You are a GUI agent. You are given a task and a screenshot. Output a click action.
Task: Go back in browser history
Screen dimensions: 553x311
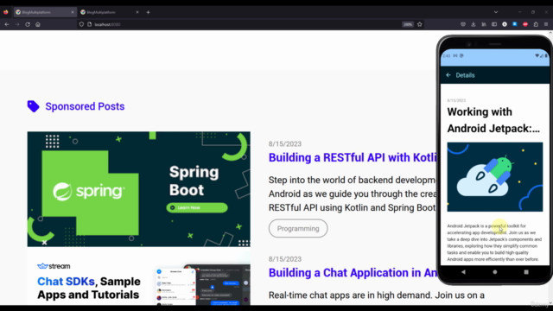pos(7,24)
